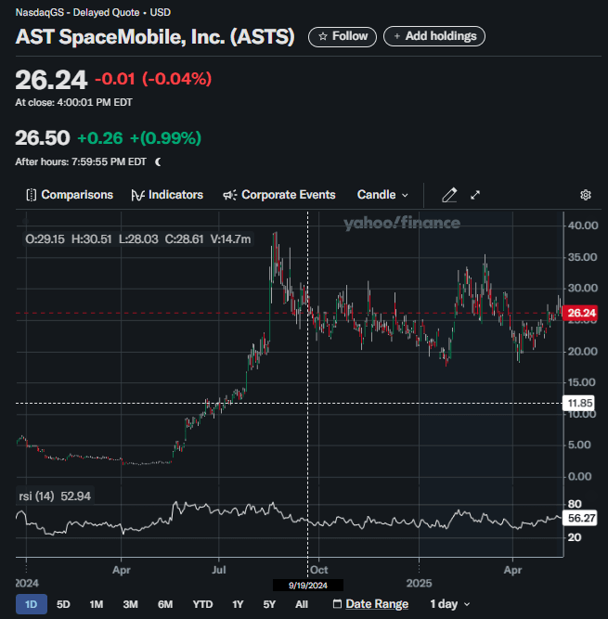Open the Indicators menu
608x619 pixels.
[167, 195]
